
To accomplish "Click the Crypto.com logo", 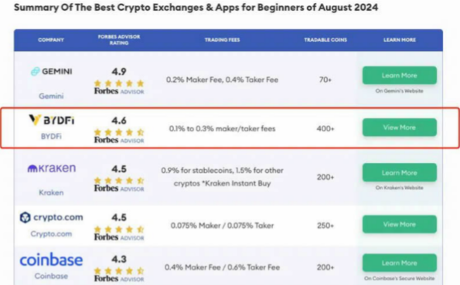I will [51, 217].
